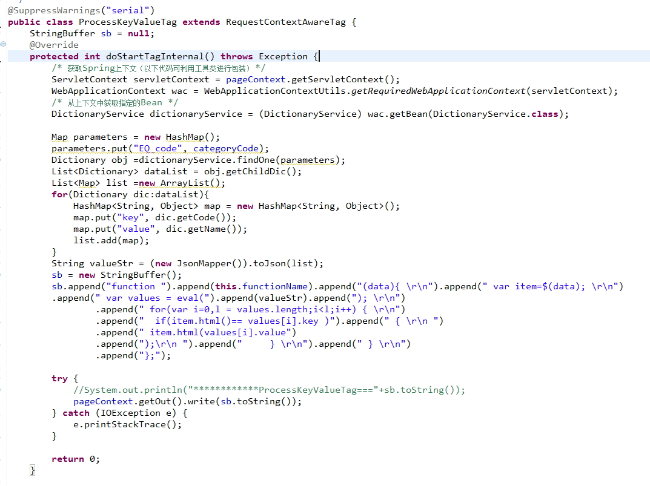650x486 pixels.
Task: Click the highlighted closing brace of the method
Action: pos(32,470)
